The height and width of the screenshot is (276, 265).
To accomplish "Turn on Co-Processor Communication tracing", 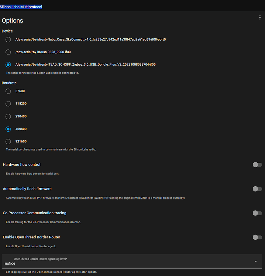I will [257, 213].
